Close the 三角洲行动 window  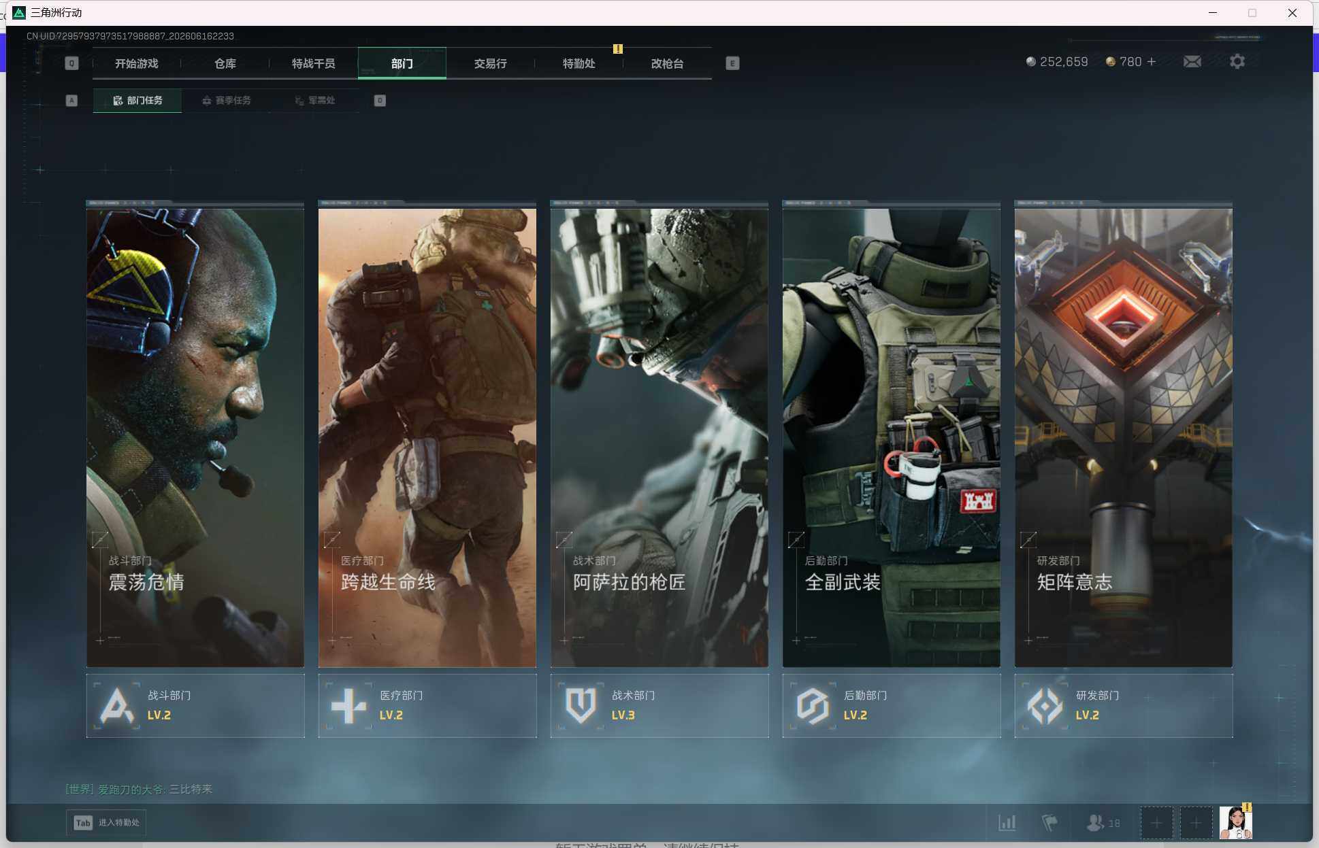[1292, 12]
